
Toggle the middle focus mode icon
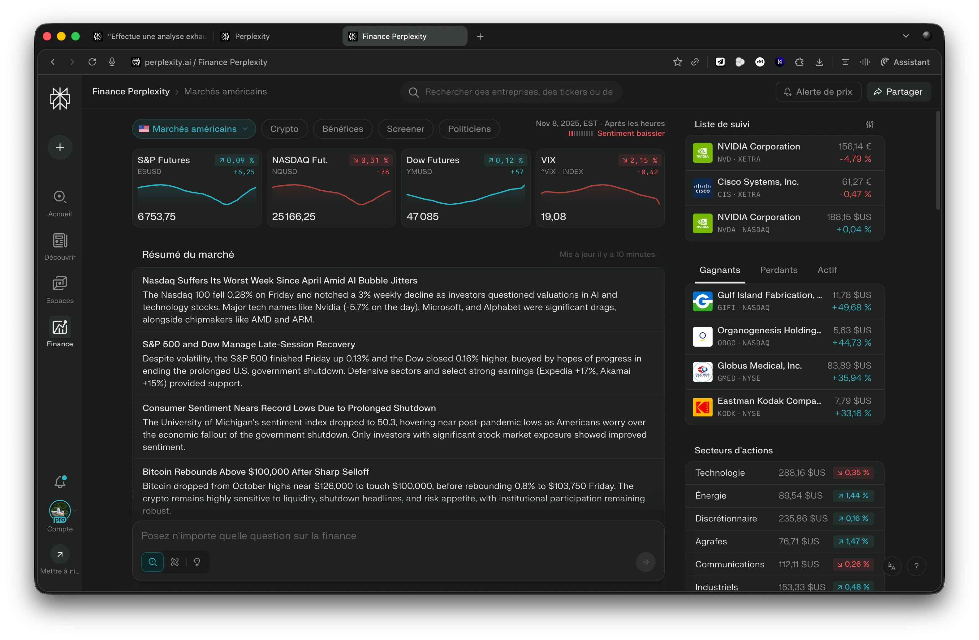175,562
